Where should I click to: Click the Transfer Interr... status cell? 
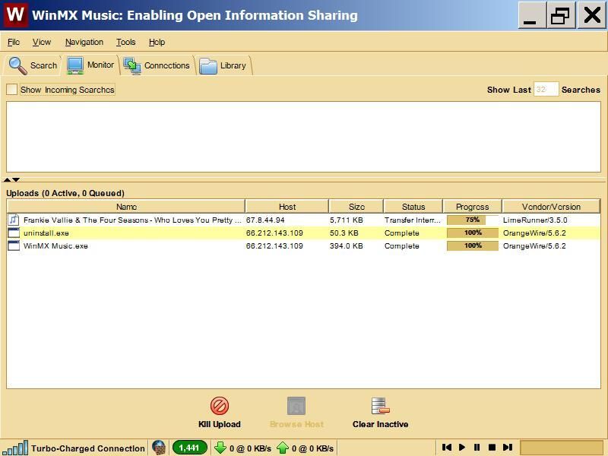click(x=413, y=220)
